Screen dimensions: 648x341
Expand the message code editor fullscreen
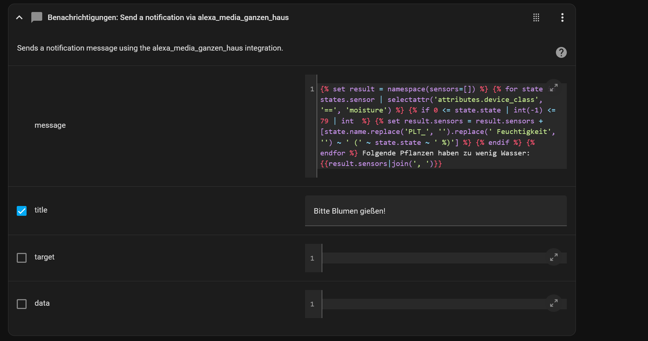[553, 88]
